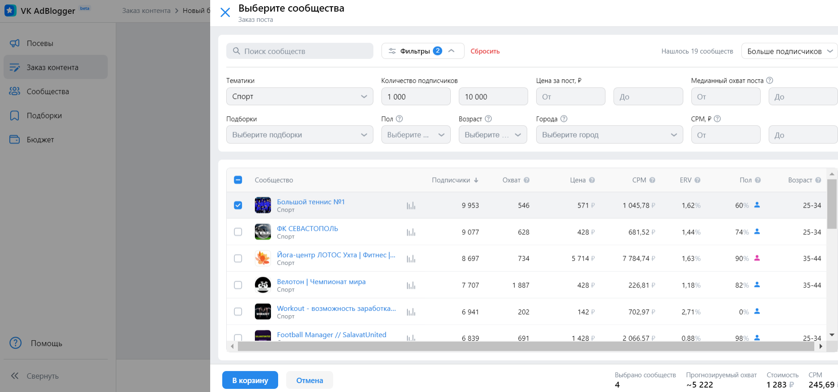This screenshot has height=392, width=838.
Task: Open stats chart for Велотон | Чемпионат мира
Action: 411,285
